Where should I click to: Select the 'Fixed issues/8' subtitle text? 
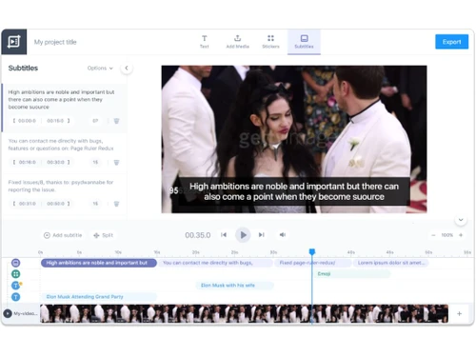[x=61, y=186]
